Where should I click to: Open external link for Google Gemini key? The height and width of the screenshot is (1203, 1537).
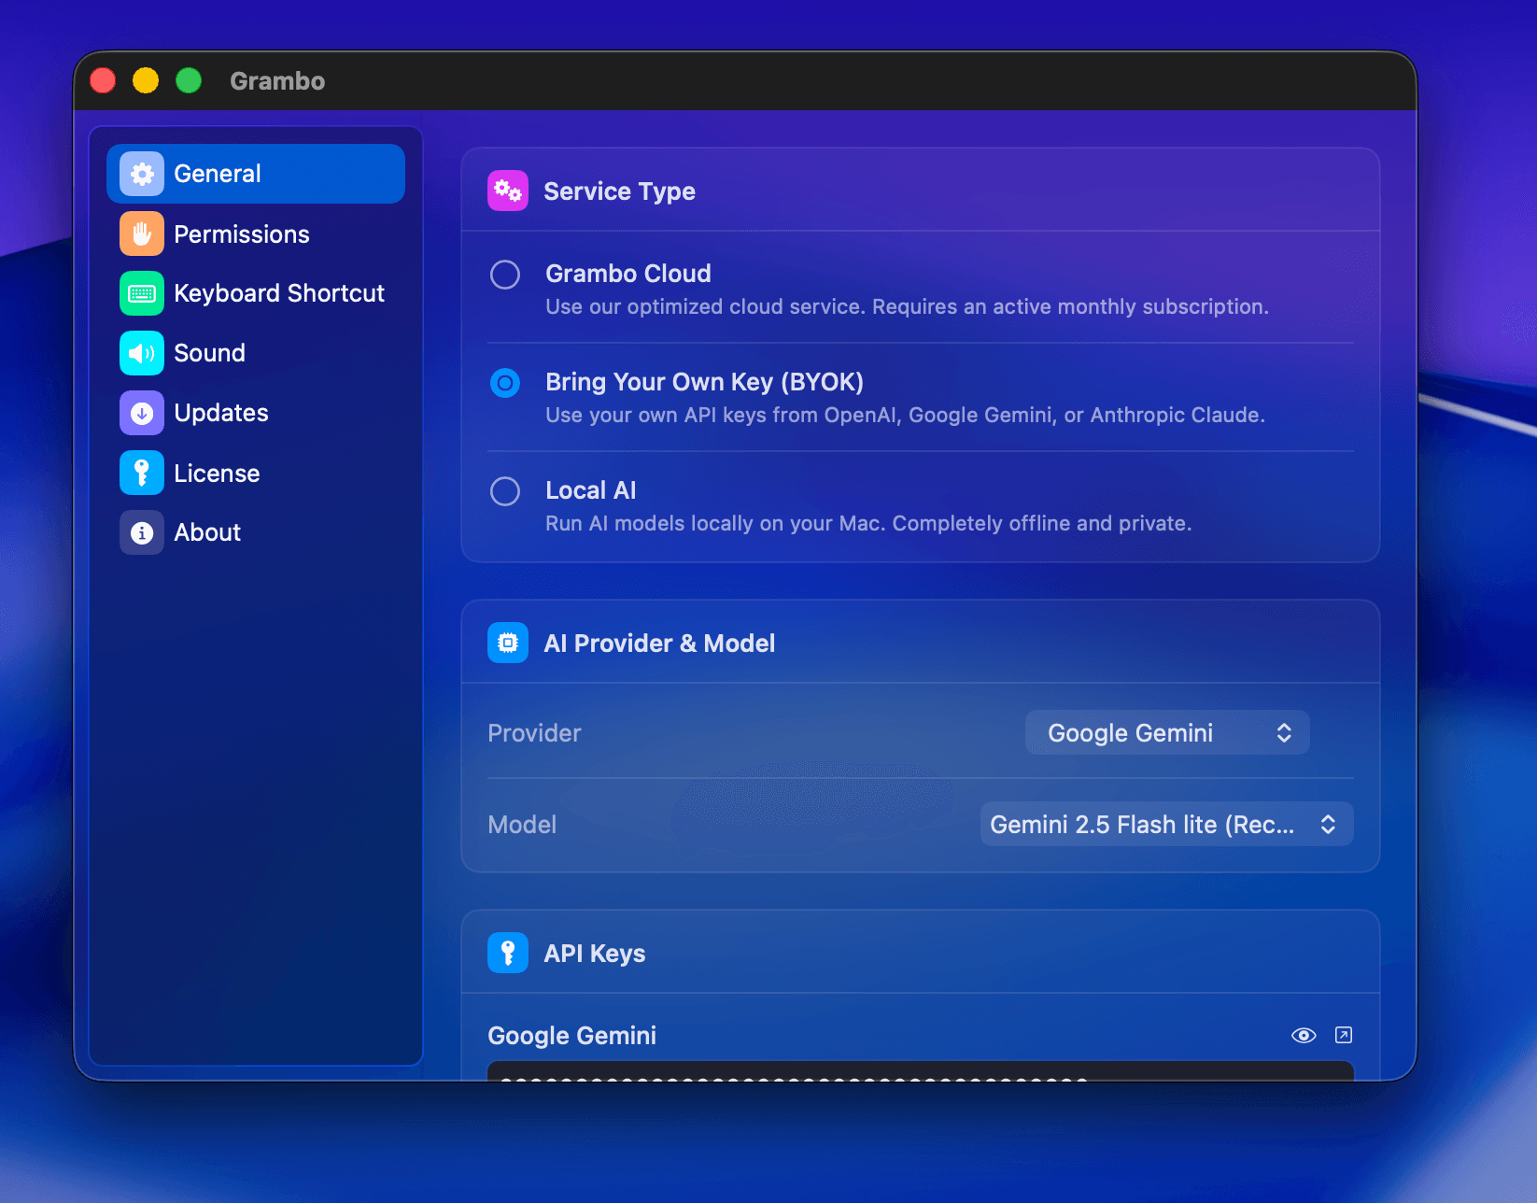[1344, 1035]
